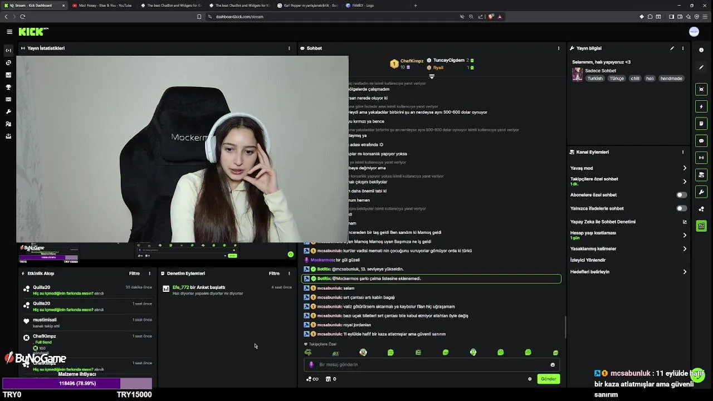Open Yayın İstatistikleri panel options menu

289,48
